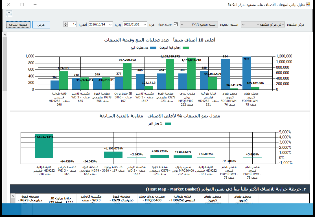Click the عرض button
The width and height of the screenshot is (315, 217).
[41, 25]
